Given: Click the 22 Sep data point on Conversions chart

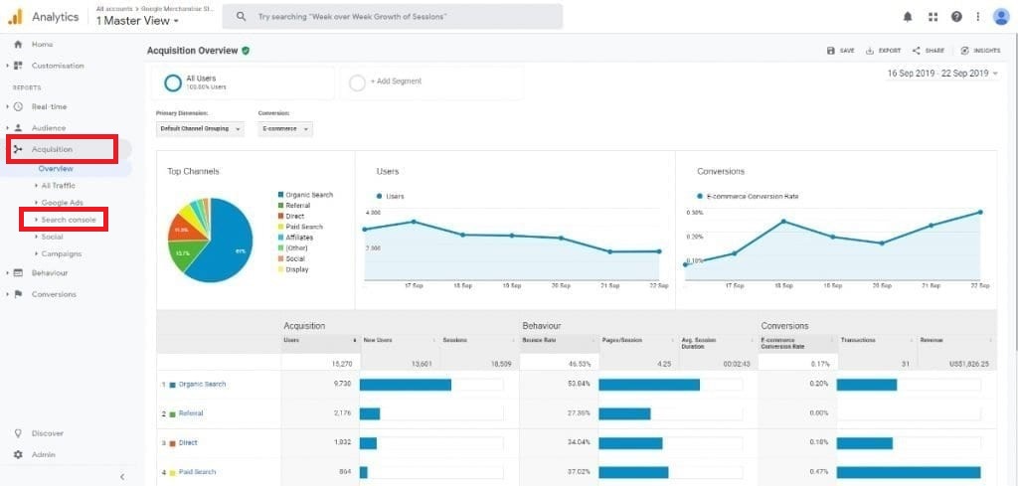Looking at the screenshot, I should [x=979, y=212].
